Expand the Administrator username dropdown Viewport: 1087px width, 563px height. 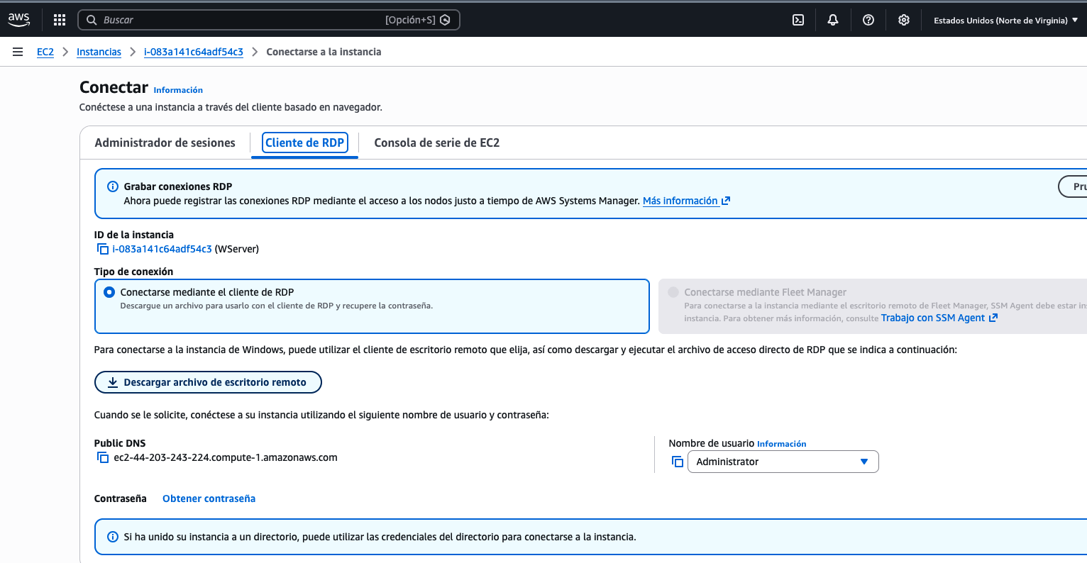tap(783, 462)
